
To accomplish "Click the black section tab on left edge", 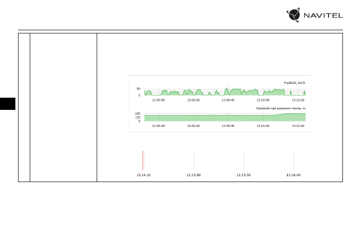I will [8, 104].
